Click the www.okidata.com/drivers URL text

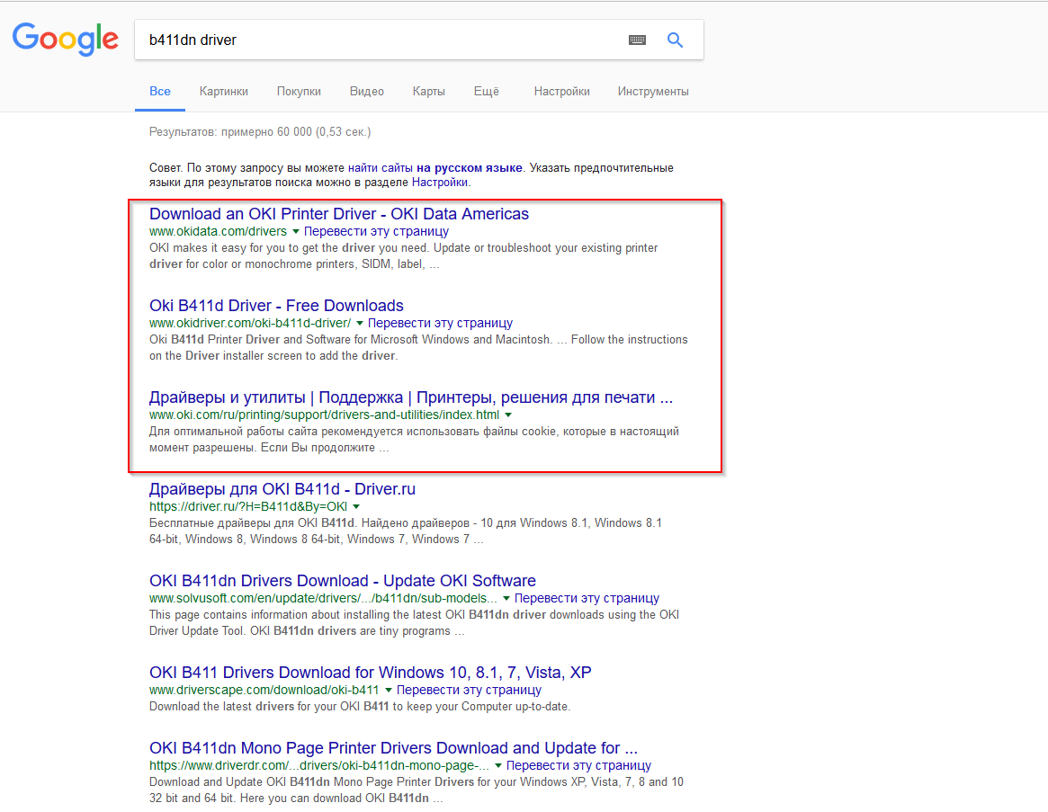point(218,231)
